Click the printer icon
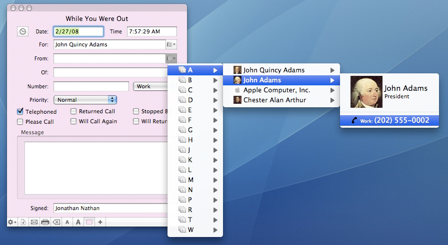The image size is (448, 245). point(45,222)
